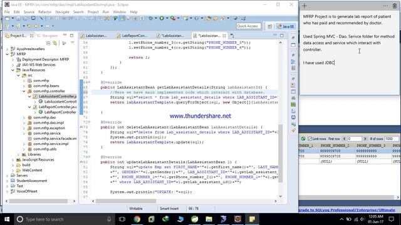Switch to LabReportCon... editor tab

134,36
